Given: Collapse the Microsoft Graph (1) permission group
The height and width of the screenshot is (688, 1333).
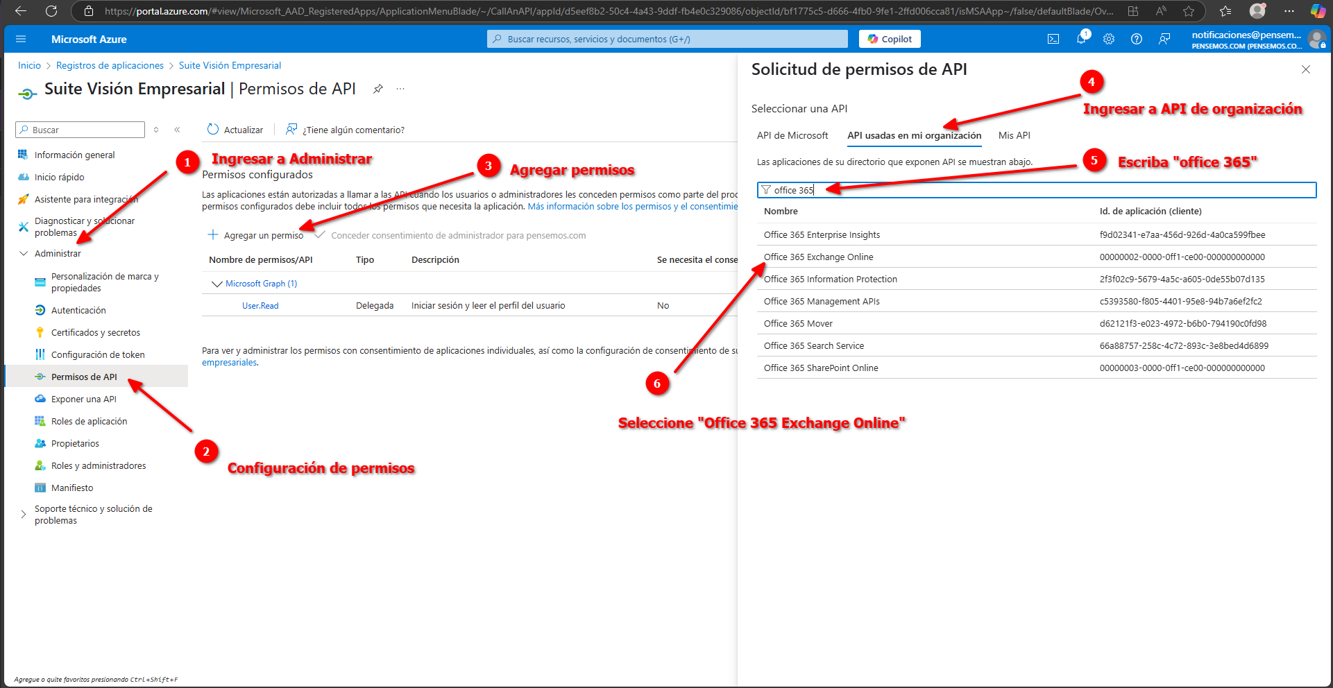Looking at the screenshot, I should 216,284.
